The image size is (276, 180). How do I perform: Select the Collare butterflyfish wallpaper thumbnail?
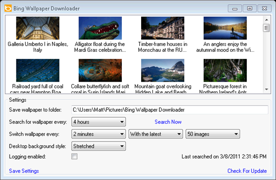(100, 71)
